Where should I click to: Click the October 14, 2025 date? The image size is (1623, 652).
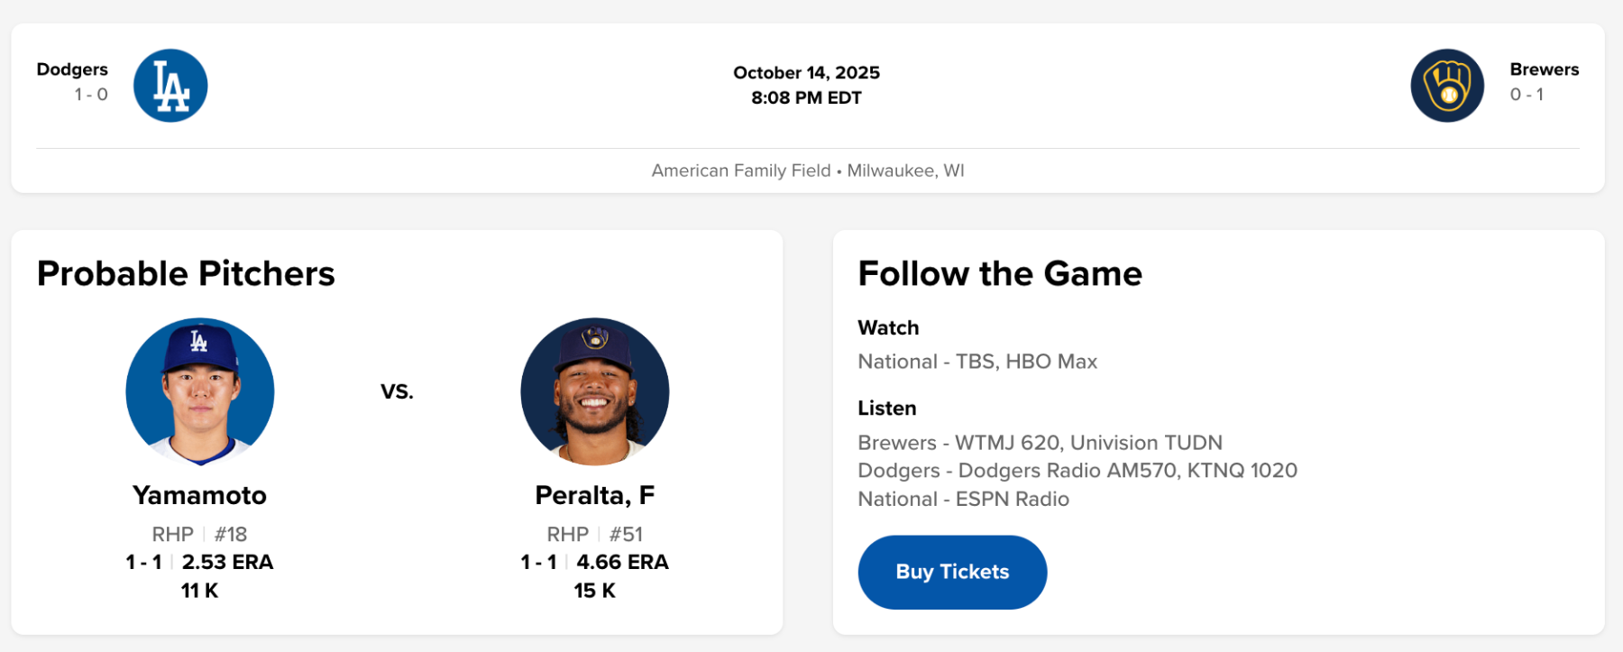tap(806, 72)
